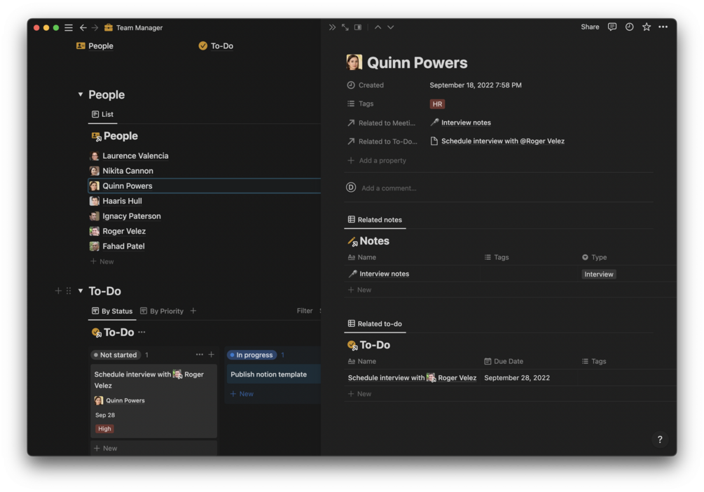
Task: Click the more options ellipsis on the page
Action: click(663, 27)
